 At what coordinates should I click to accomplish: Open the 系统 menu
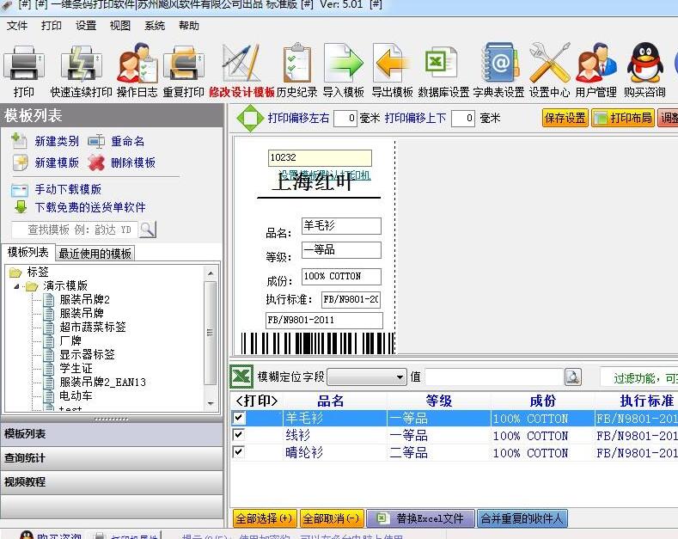(x=155, y=26)
